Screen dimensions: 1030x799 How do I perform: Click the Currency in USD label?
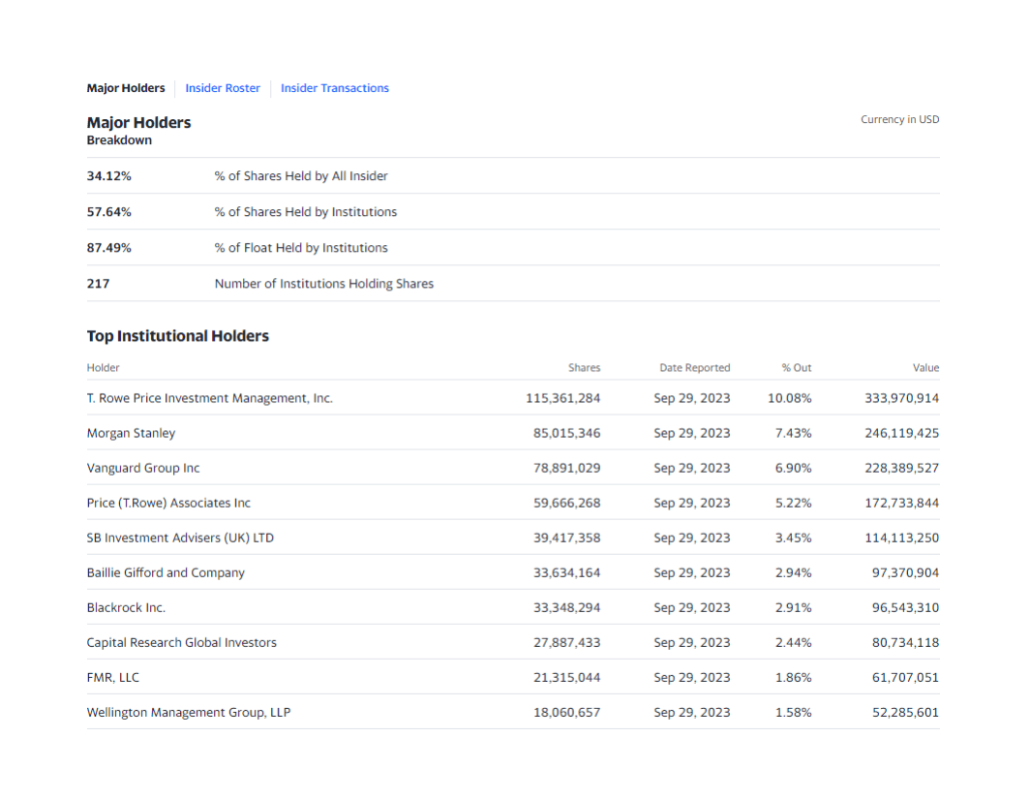click(x=900, y=119)
